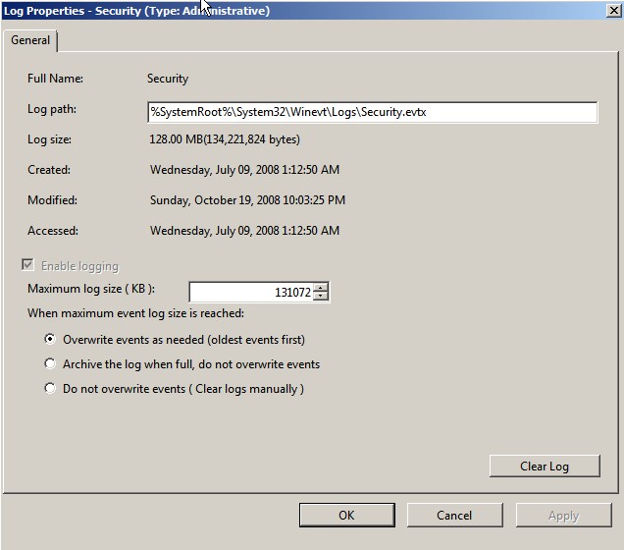Click the Accessed date value
Screen dimensions: 624x550
(244, 231)
